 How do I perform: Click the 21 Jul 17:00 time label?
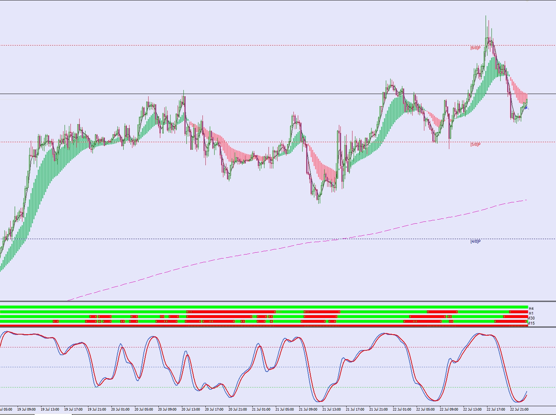[x=355, y=409]
